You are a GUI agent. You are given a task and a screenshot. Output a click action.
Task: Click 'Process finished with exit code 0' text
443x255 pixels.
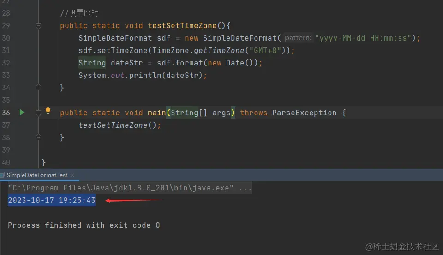pyautogui.click(x=84, y=225)
